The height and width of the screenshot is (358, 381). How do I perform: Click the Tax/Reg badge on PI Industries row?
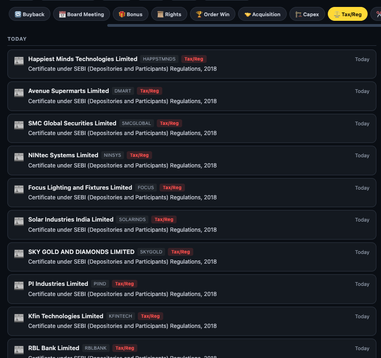(x=124, y=284)
